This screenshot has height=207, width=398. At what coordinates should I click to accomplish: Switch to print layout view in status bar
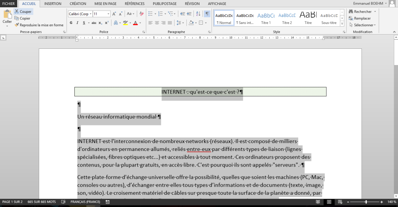(x=329, y=202)
